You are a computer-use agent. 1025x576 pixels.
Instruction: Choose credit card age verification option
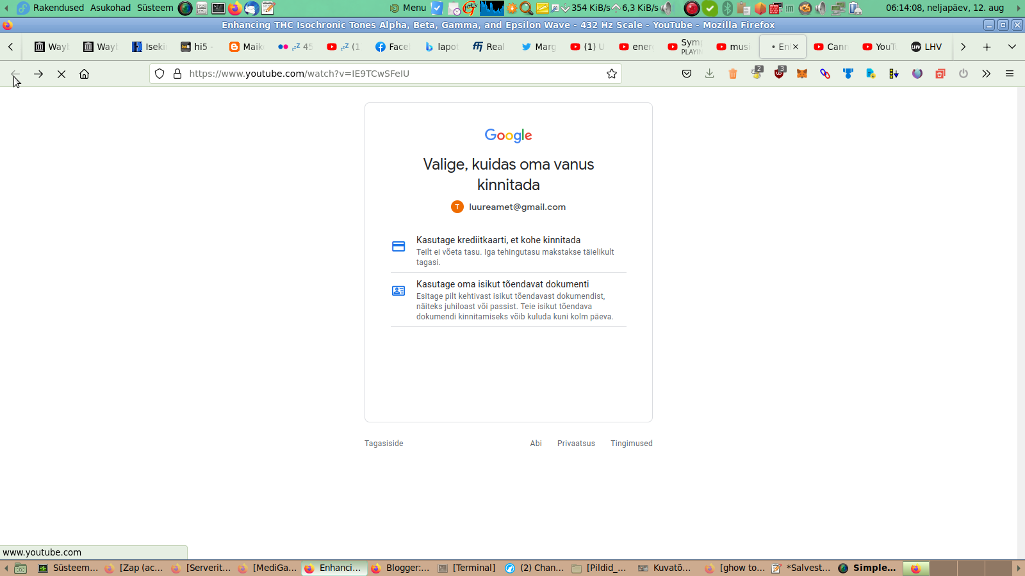(509, 250)
